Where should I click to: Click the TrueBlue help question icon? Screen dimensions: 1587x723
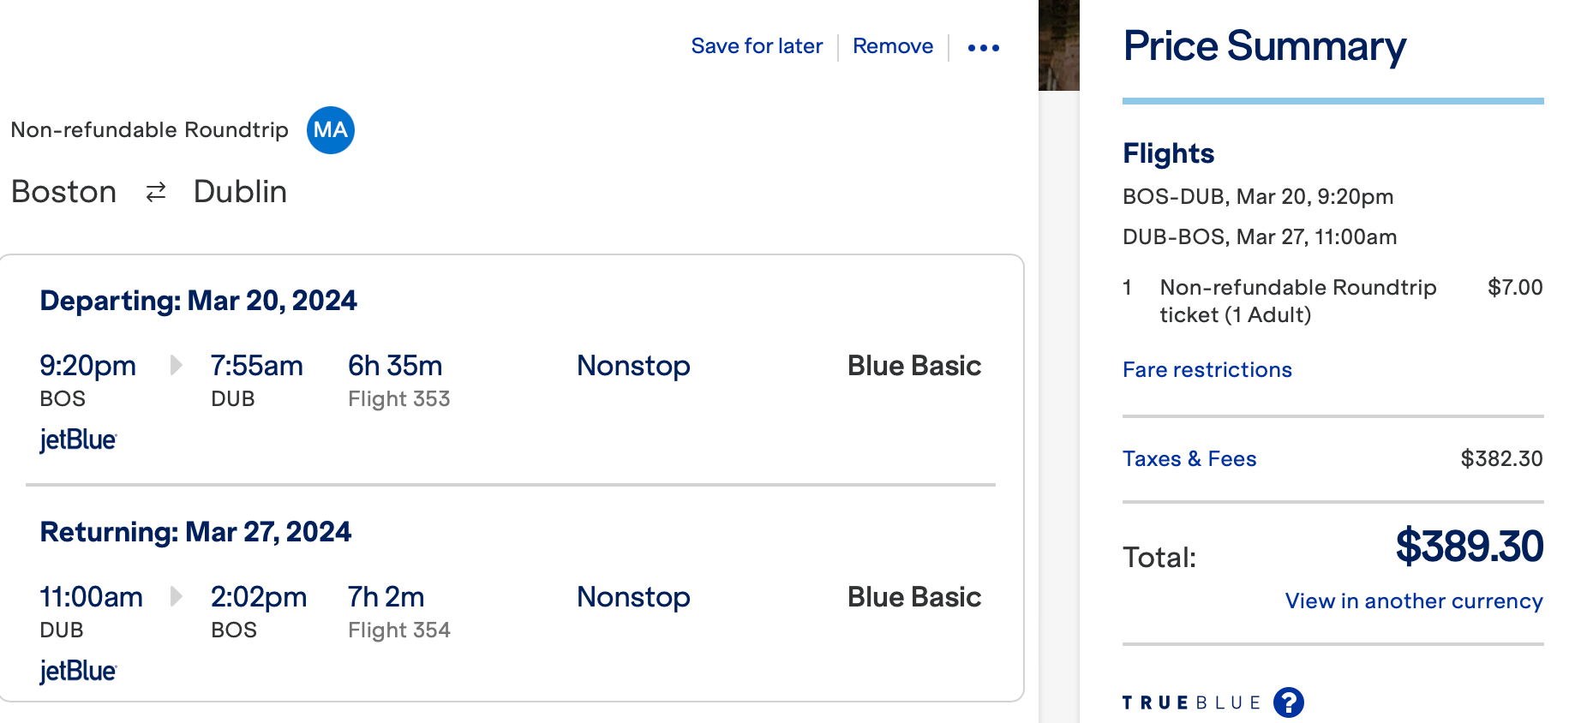pyautogui.click(x=1289, y=702)
